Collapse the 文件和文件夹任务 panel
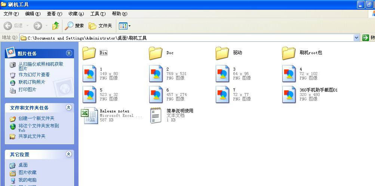 click(68, 108)
